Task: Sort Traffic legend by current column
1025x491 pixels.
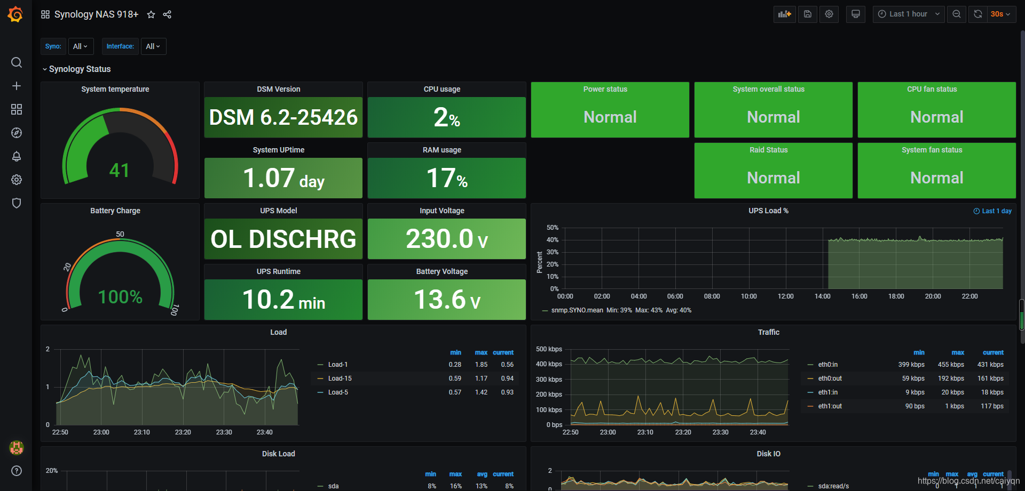Action: [x=993, y=353]
